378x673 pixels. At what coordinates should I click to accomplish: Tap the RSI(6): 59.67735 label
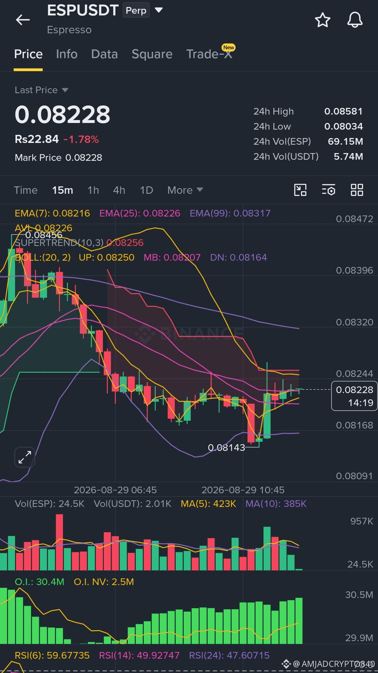pos(52,655)
